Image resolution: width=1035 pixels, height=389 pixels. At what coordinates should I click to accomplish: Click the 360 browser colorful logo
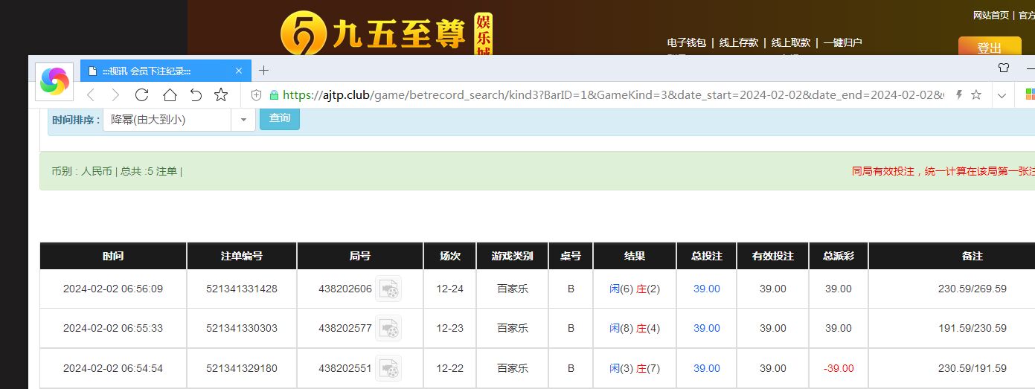[x=54, y=81]
